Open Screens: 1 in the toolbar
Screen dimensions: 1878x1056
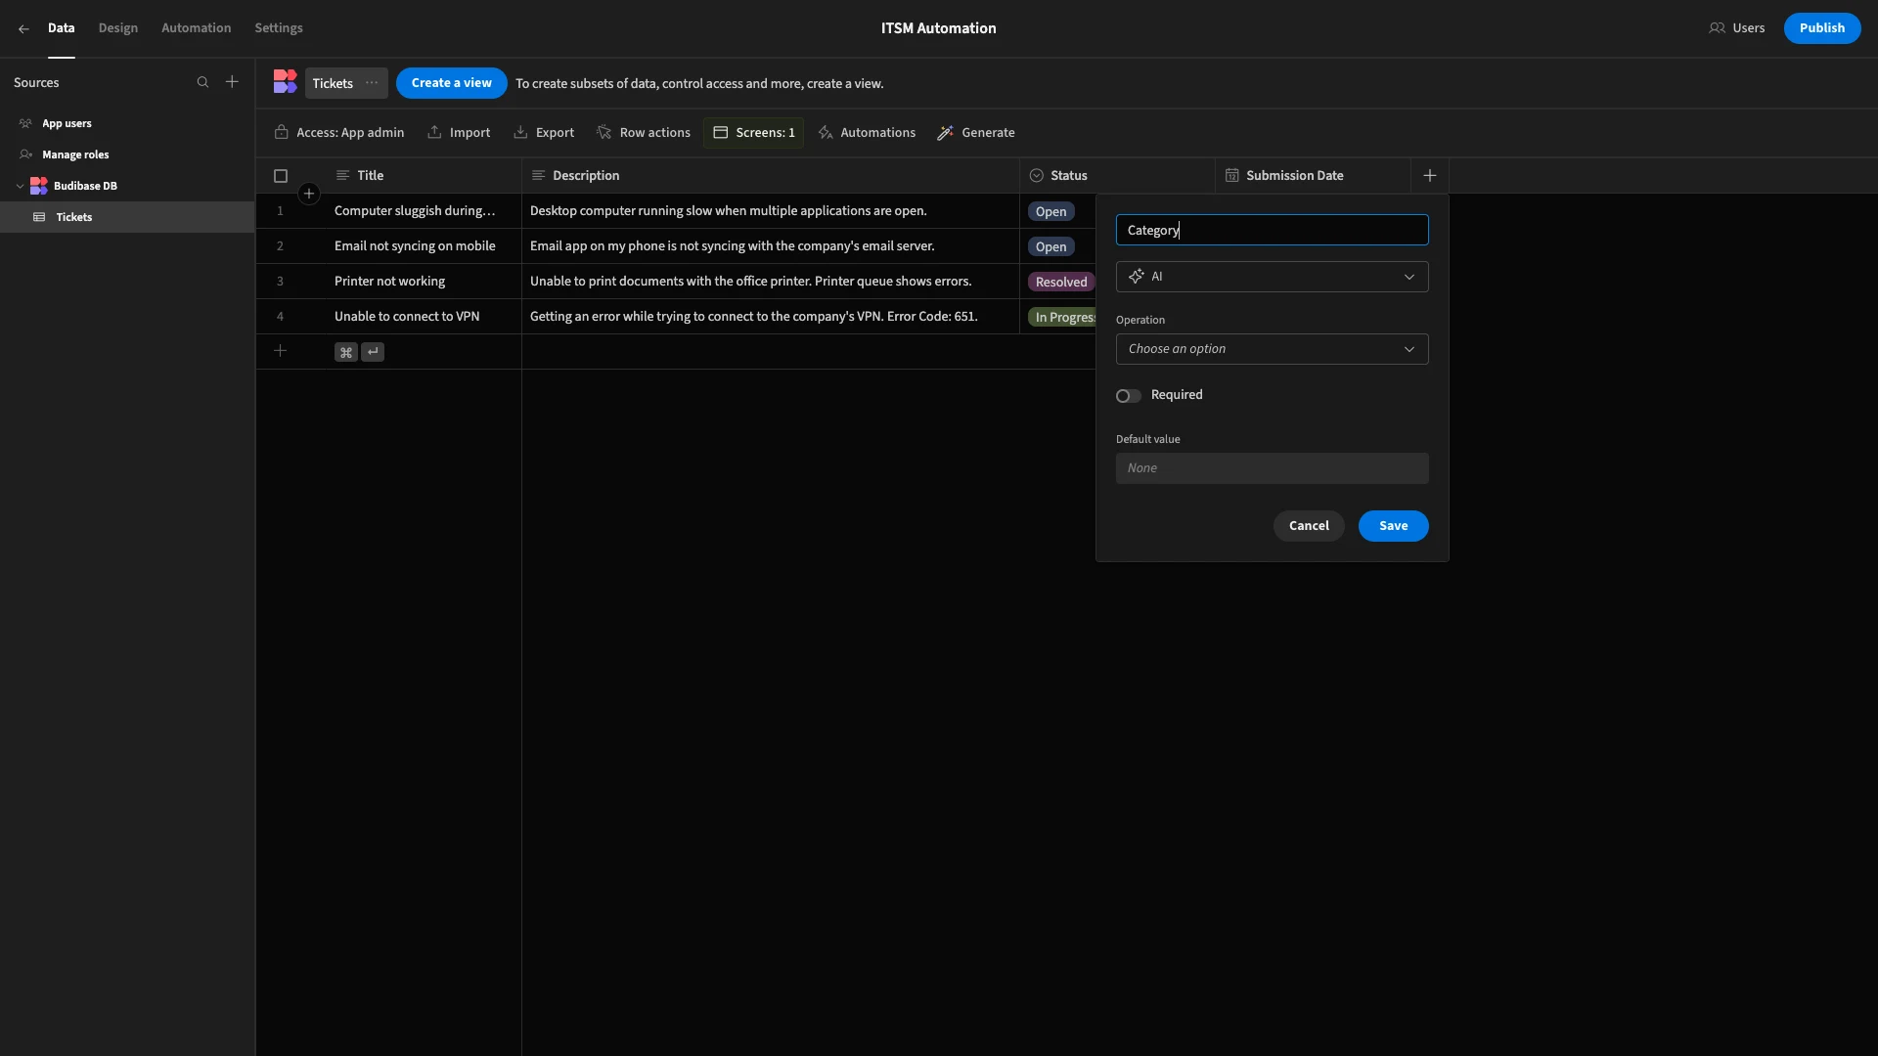tap(753, 133)
